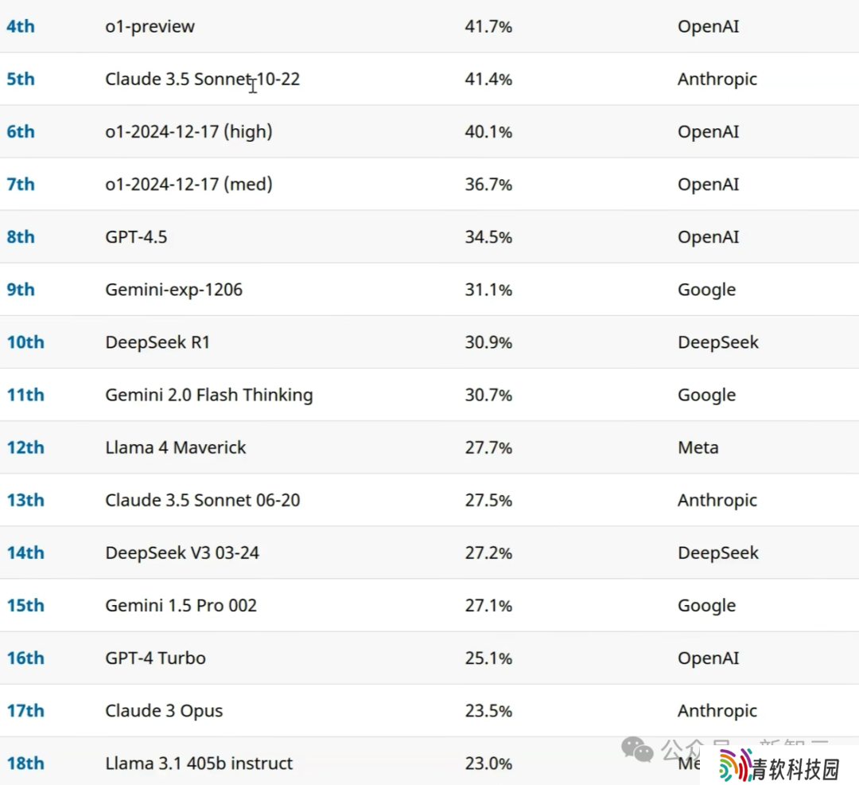859x785 pixels.
Task: Open the 10th rank link
Action: click(25, 342)
